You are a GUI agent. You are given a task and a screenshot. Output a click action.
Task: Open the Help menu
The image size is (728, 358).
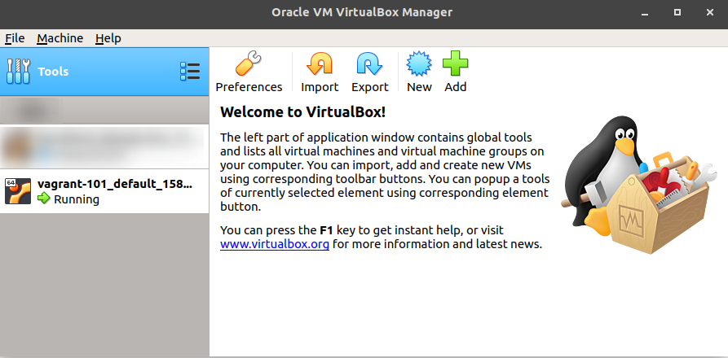point(108,38)
